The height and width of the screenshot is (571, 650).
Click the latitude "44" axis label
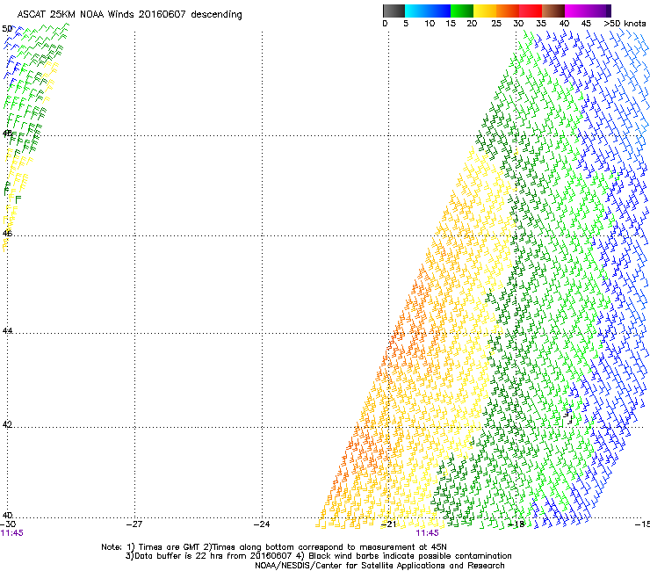(x=7, y=331)
